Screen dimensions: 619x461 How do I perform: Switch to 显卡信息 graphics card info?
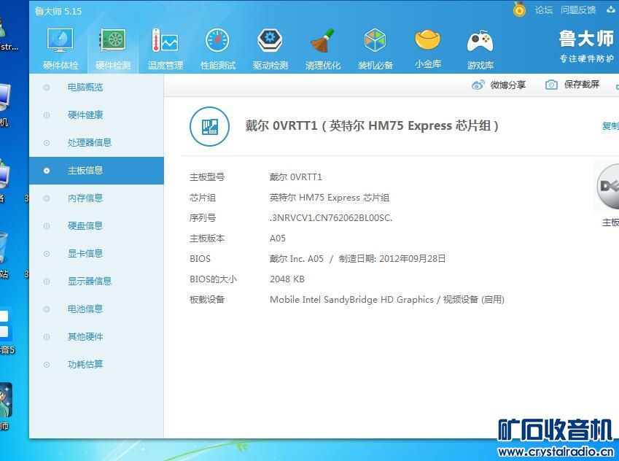pos(85,254)
